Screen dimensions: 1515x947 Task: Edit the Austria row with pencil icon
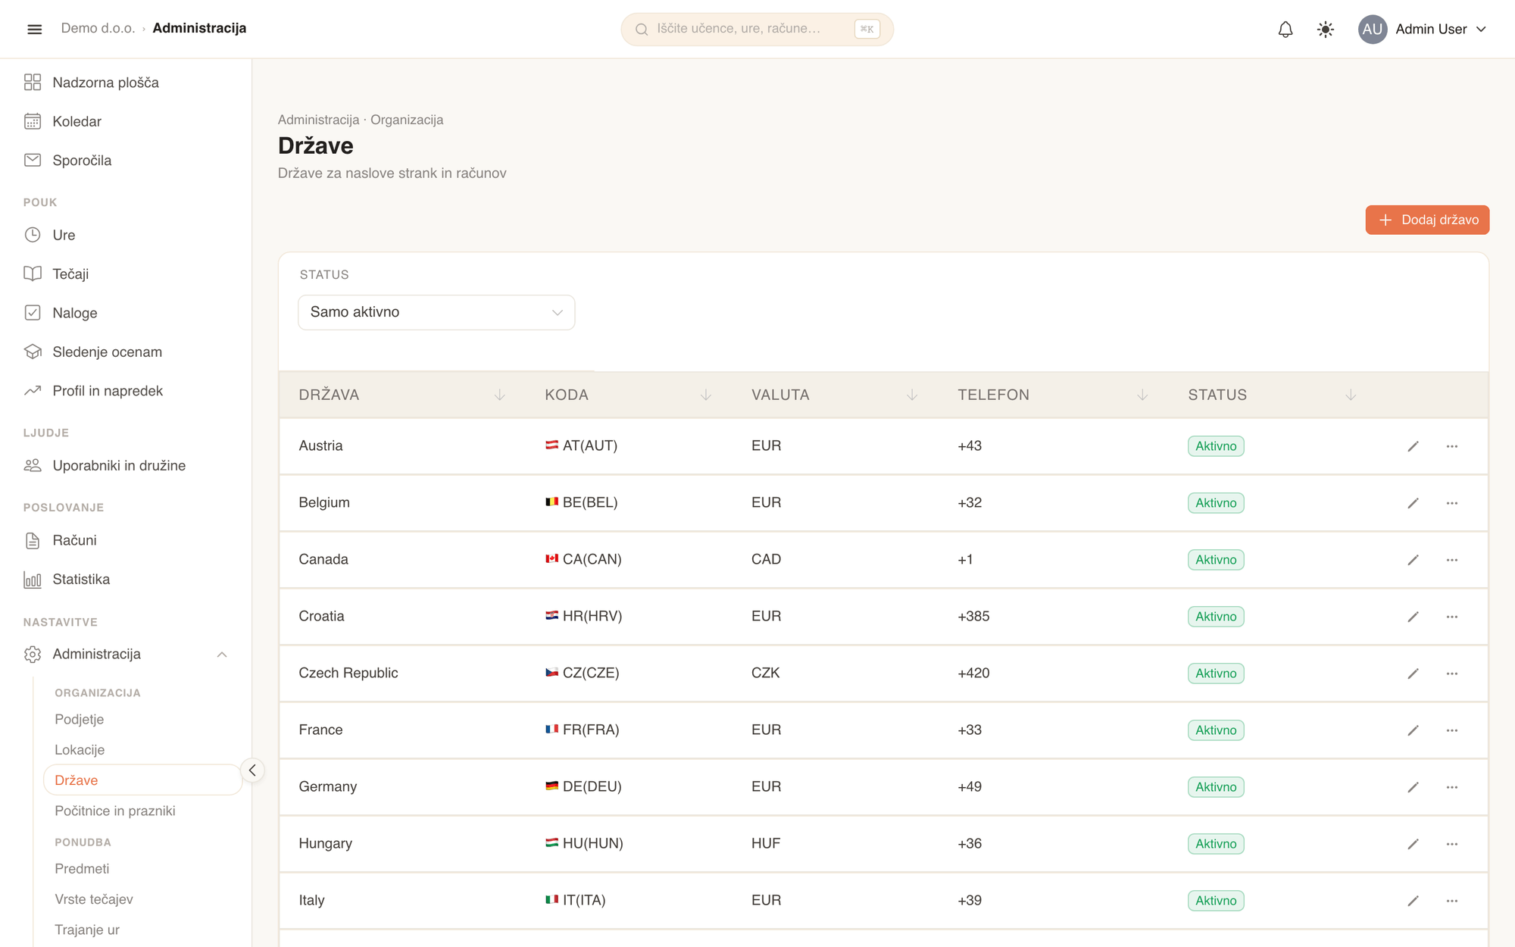tap(1413, 446)
